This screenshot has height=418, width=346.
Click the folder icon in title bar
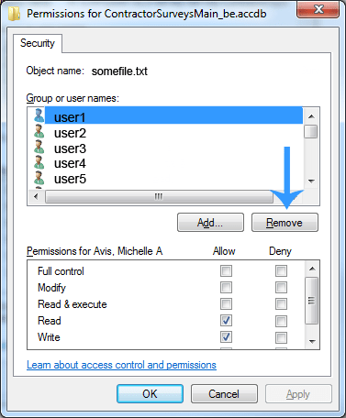pyautogui.click(x=15, y=14)
